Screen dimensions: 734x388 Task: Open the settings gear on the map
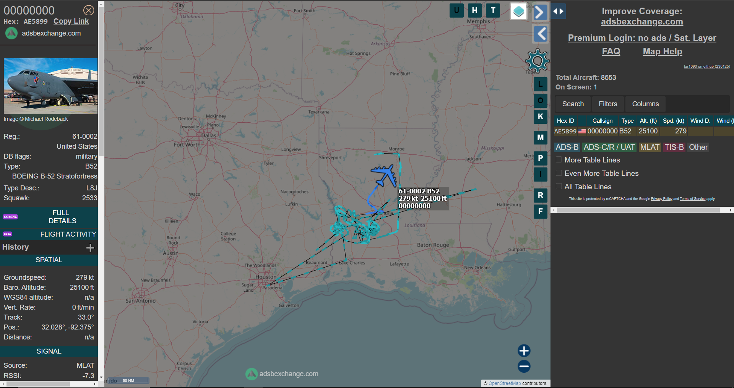click(x=538, y=61)
